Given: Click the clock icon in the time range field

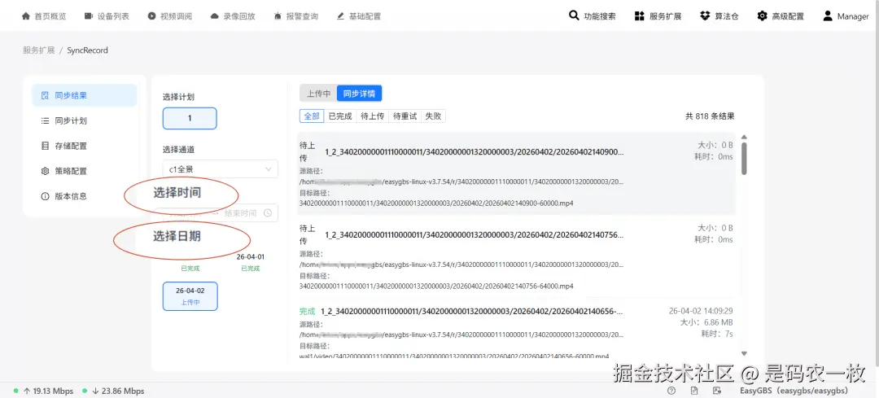Looking at the screenshot, I should [268, 213].
